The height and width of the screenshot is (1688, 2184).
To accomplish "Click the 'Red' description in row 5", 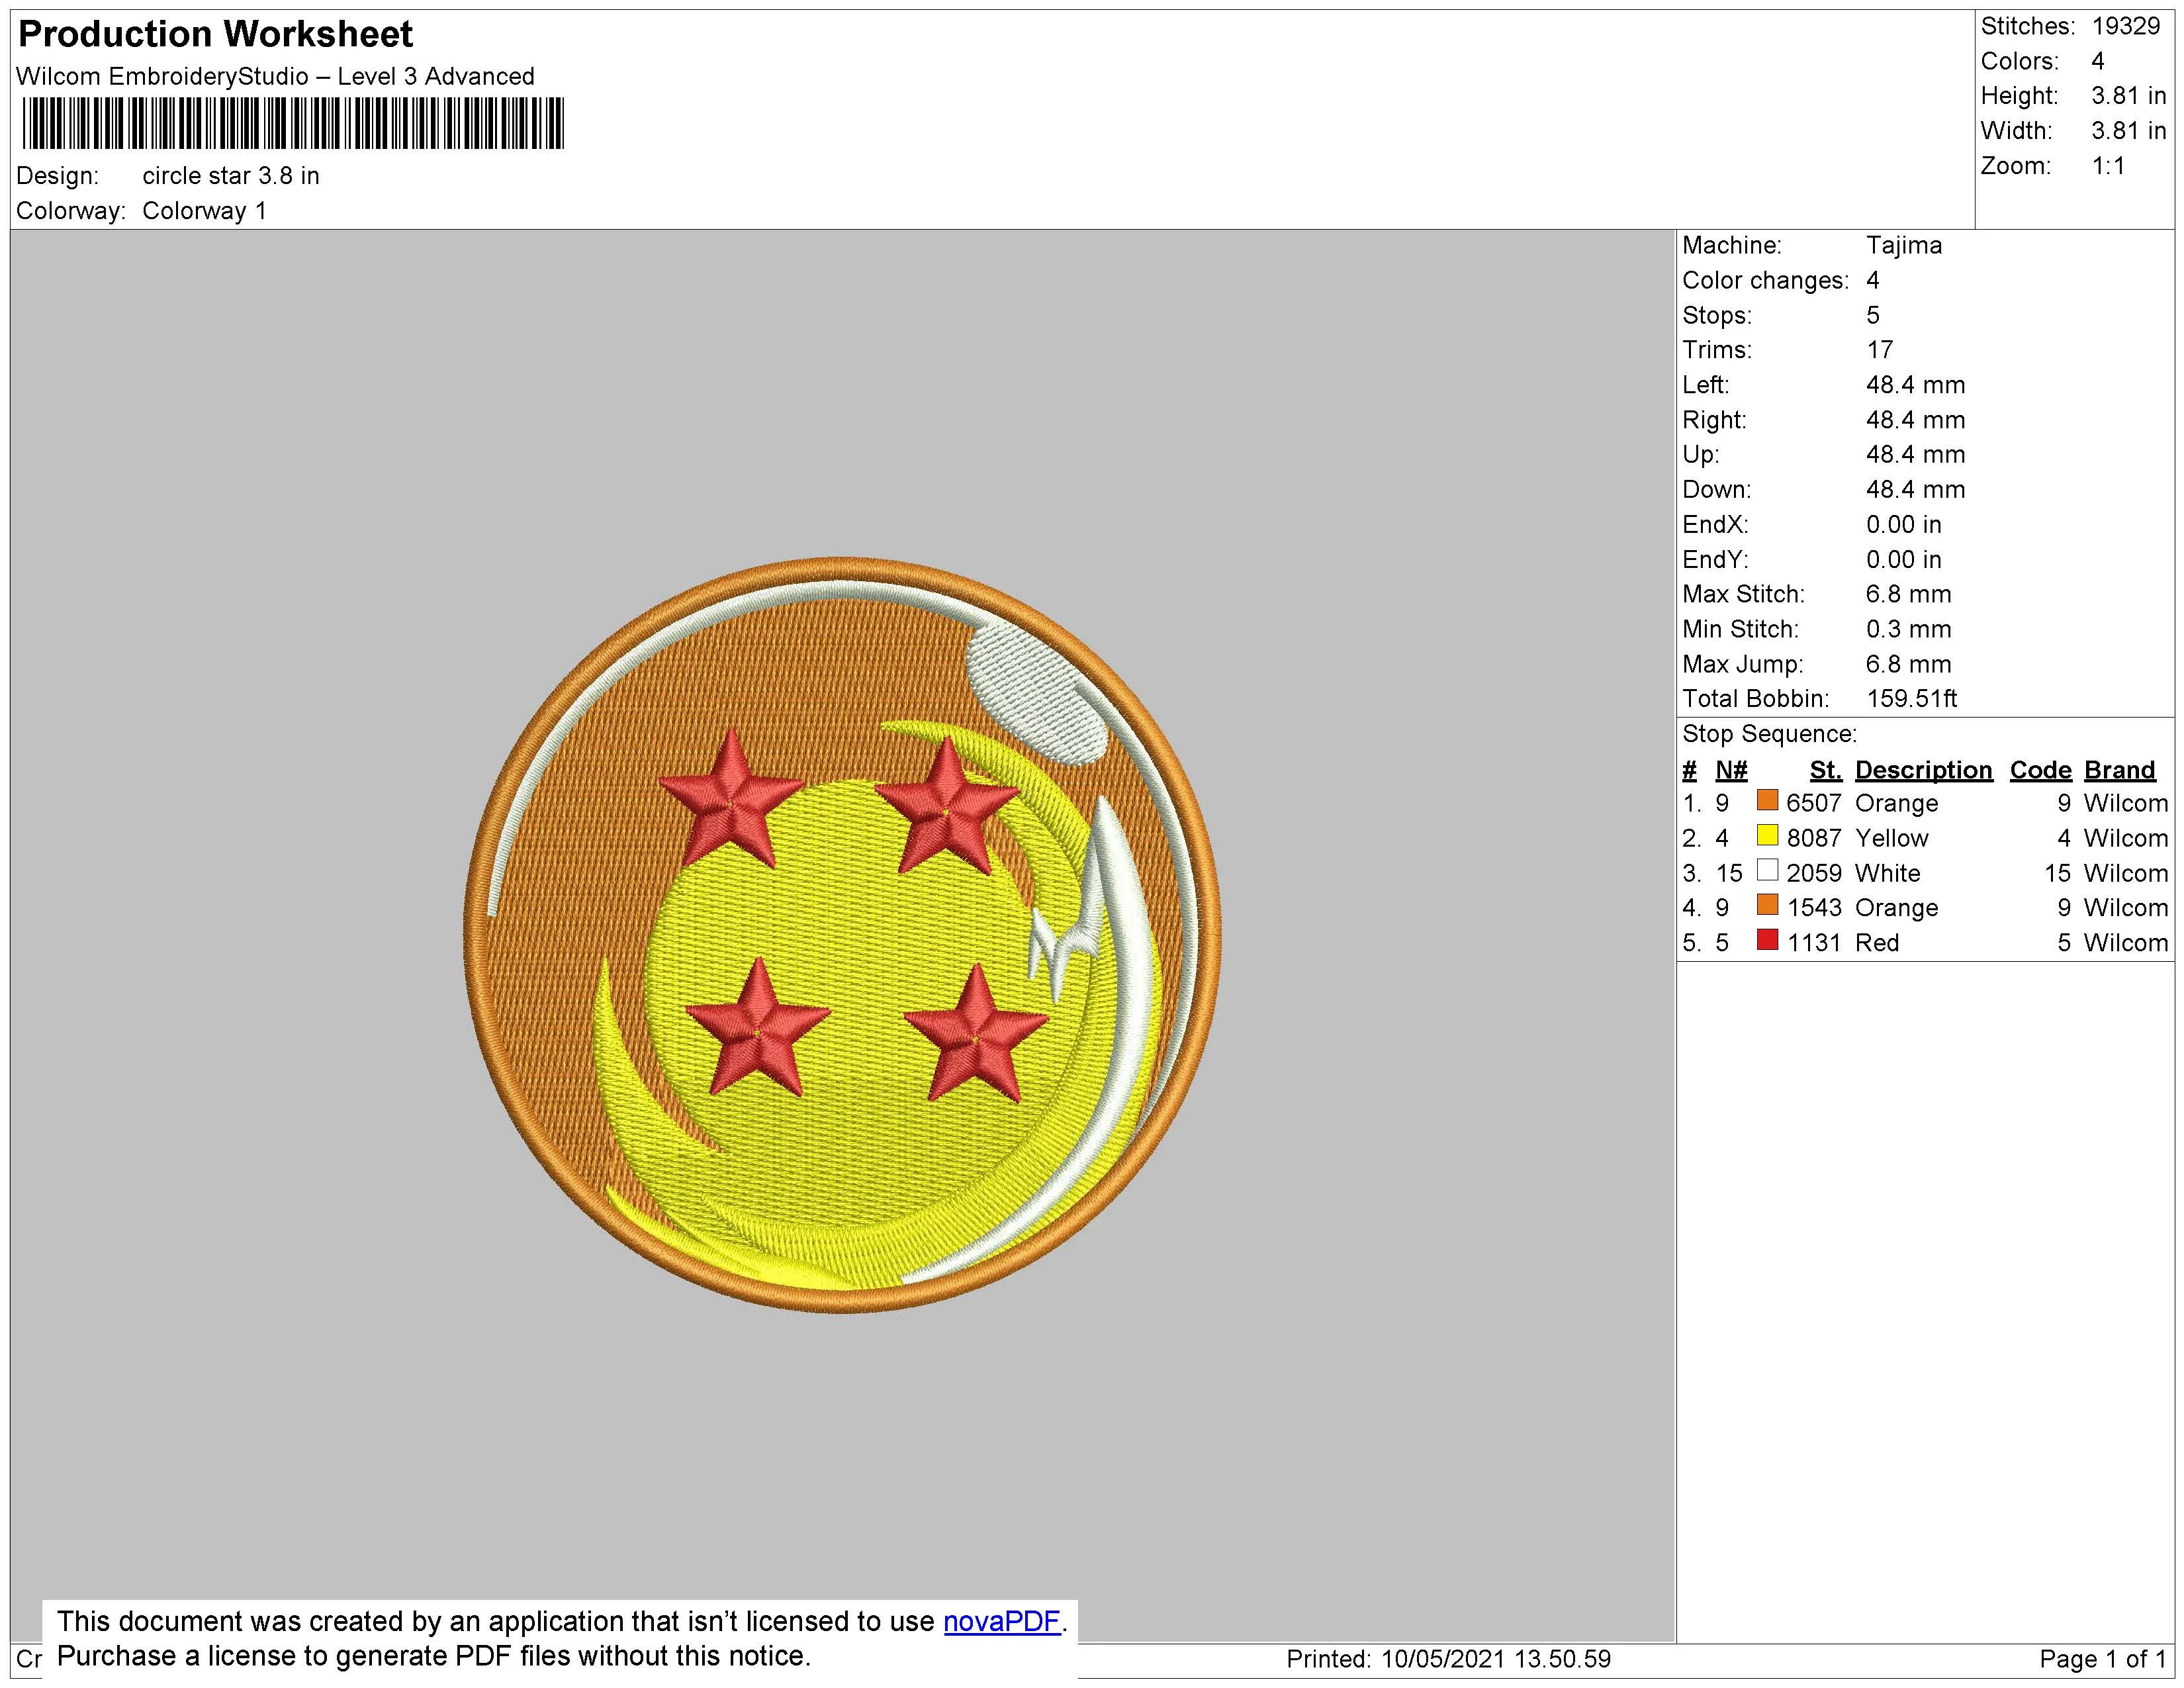I will click(1876, 943).
